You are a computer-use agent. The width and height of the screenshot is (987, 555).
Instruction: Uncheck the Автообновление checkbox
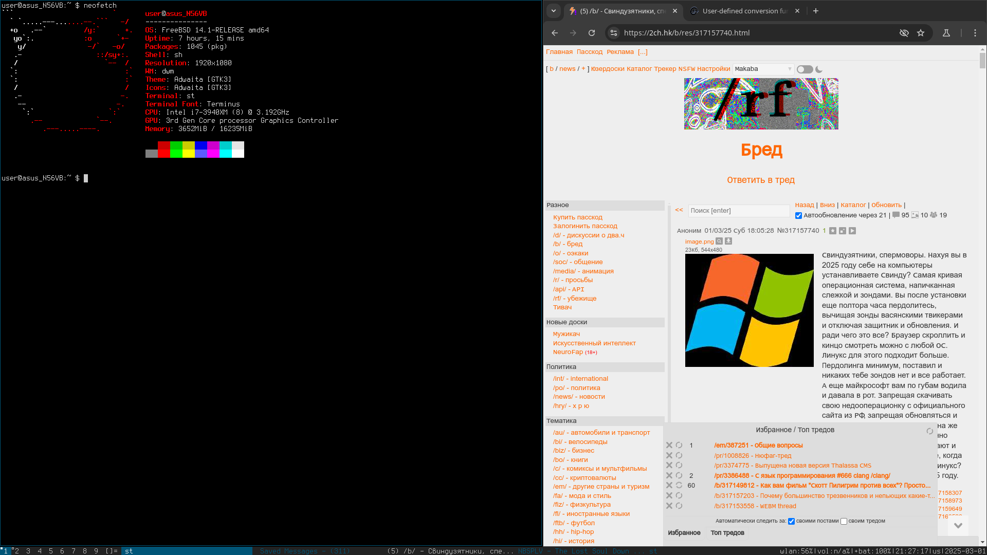point(798,216)
